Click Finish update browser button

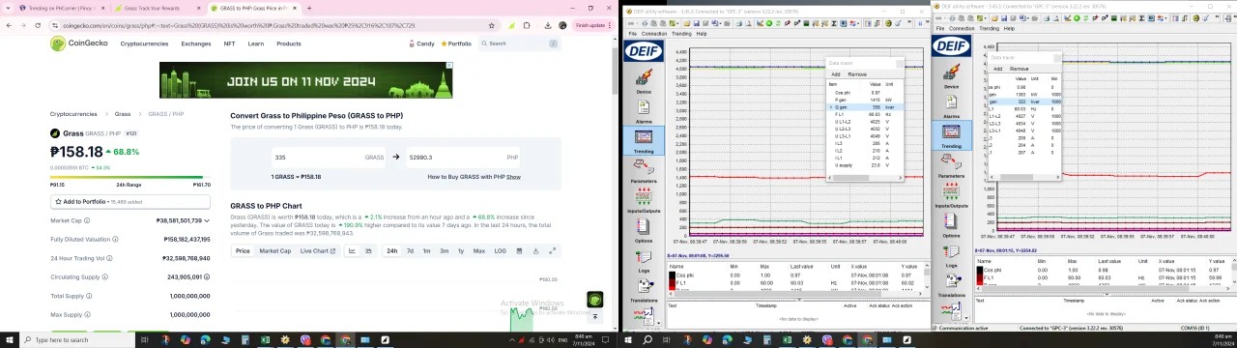coord(592,25)
